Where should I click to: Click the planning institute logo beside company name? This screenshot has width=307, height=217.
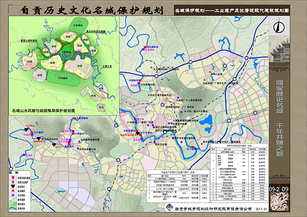(x=169, y=207)
